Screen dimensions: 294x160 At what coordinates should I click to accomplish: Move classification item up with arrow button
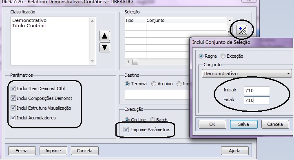(x=105, y=36)
